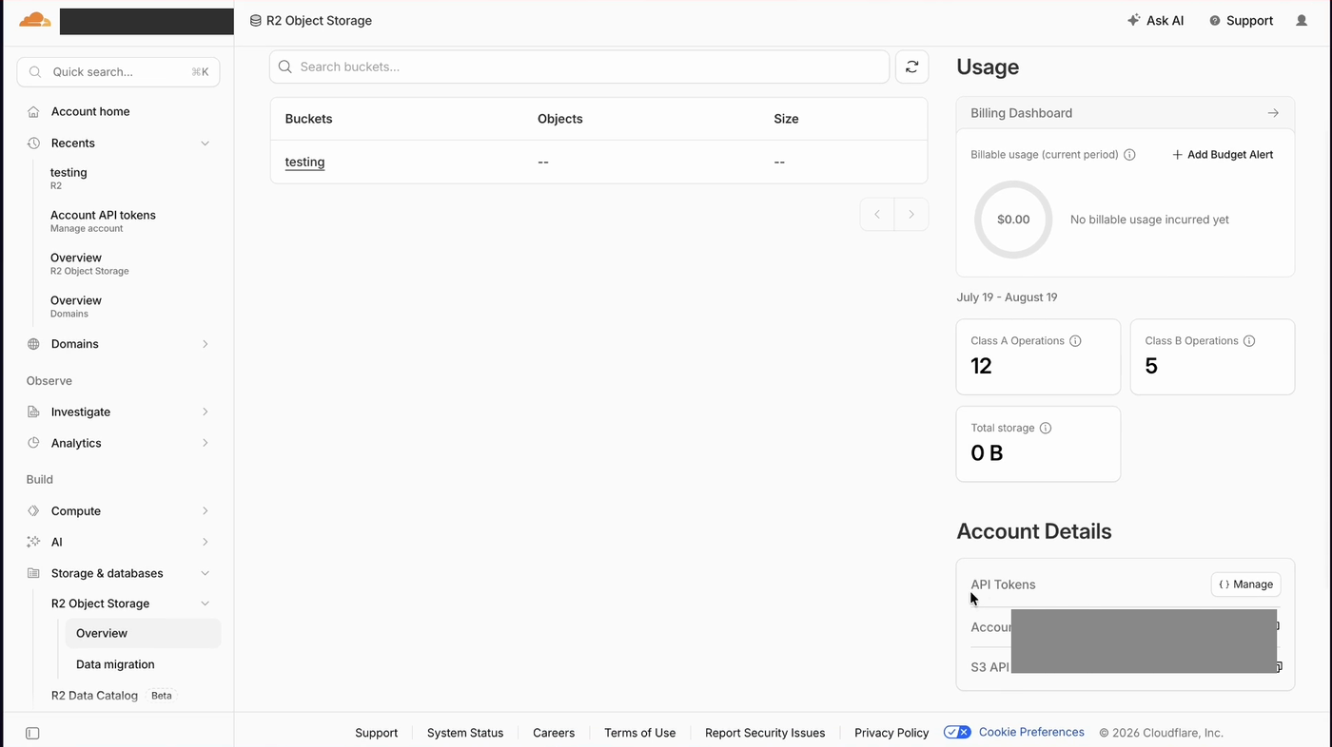This screenshot has height=747, width=1332.
Task: Click info icon beside Billable usage
Action: pyautogui.click(x=1129, y=155)
